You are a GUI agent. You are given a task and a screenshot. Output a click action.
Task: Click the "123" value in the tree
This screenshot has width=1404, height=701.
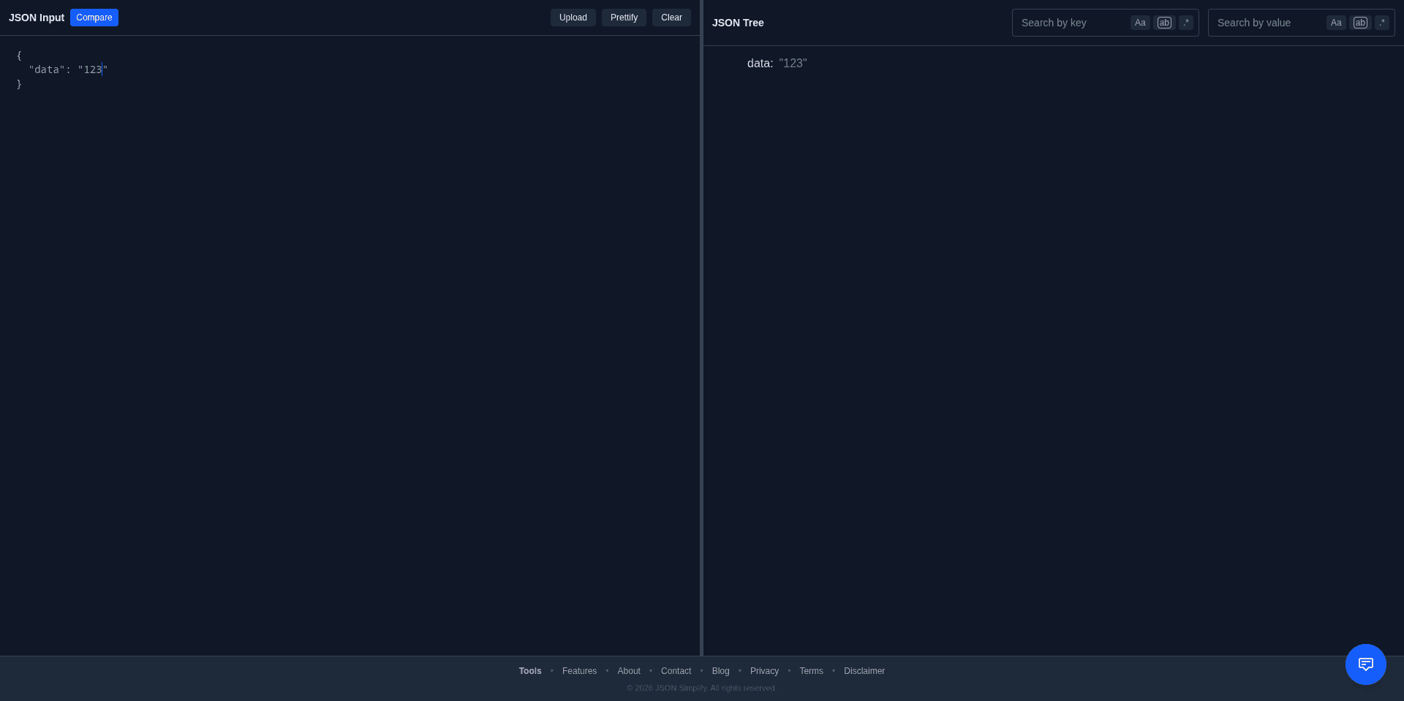tap(793, 64)
